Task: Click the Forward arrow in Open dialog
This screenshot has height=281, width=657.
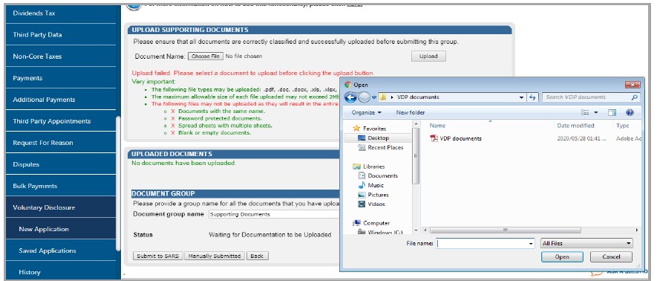Action: 364,97
